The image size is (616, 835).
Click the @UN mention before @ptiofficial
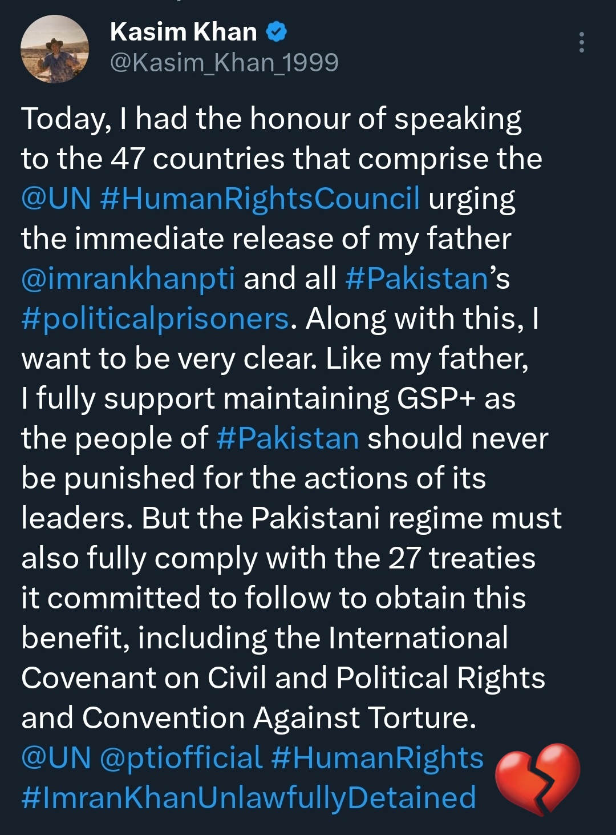[x=56, y=758]
